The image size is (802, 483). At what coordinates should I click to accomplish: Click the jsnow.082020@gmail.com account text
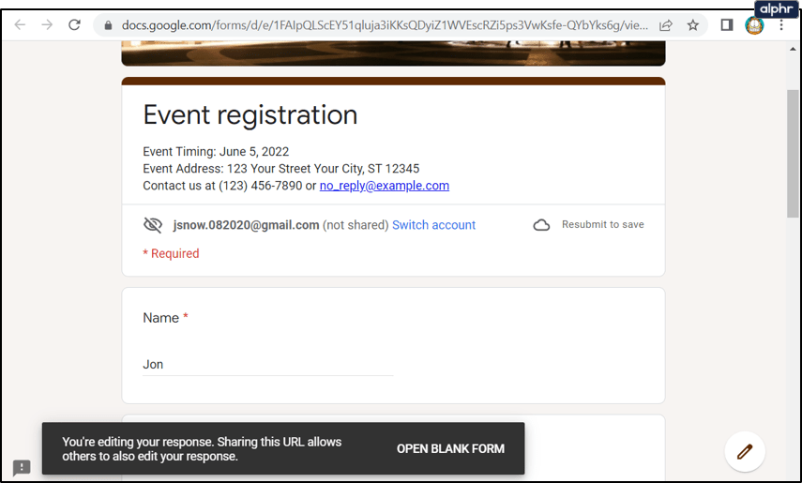(246, 225)
